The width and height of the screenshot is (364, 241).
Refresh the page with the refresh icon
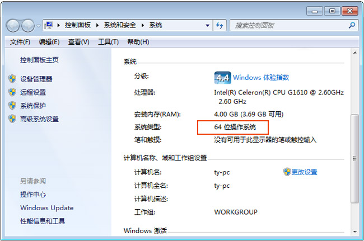click(220, 25)
